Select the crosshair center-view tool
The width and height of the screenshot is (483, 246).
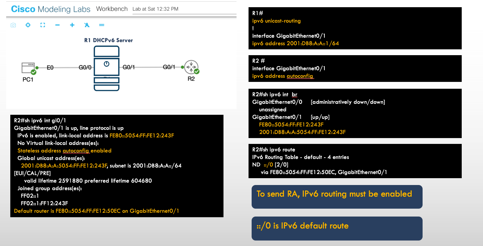28,25
